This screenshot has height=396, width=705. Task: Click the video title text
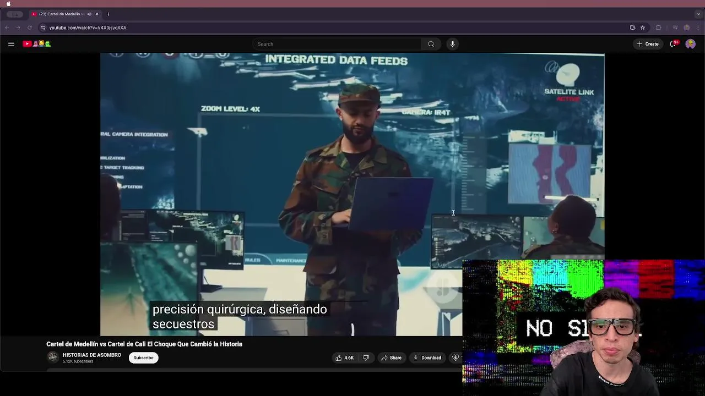click(144, 344)
